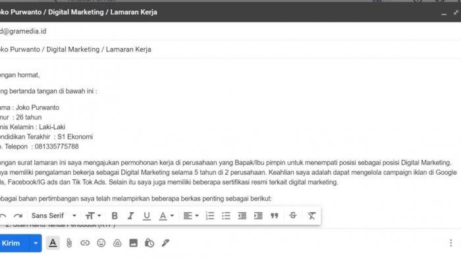Toggle underline formatting

tap(147, 216)
